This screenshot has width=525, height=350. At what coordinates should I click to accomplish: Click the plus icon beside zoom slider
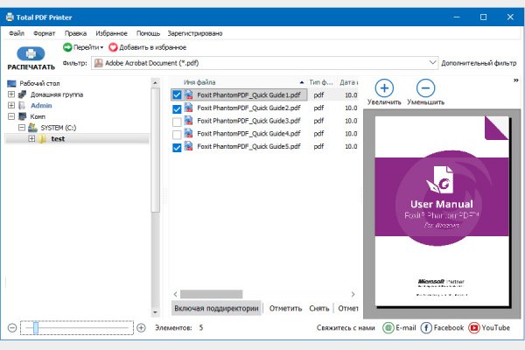tap(141, 327)
